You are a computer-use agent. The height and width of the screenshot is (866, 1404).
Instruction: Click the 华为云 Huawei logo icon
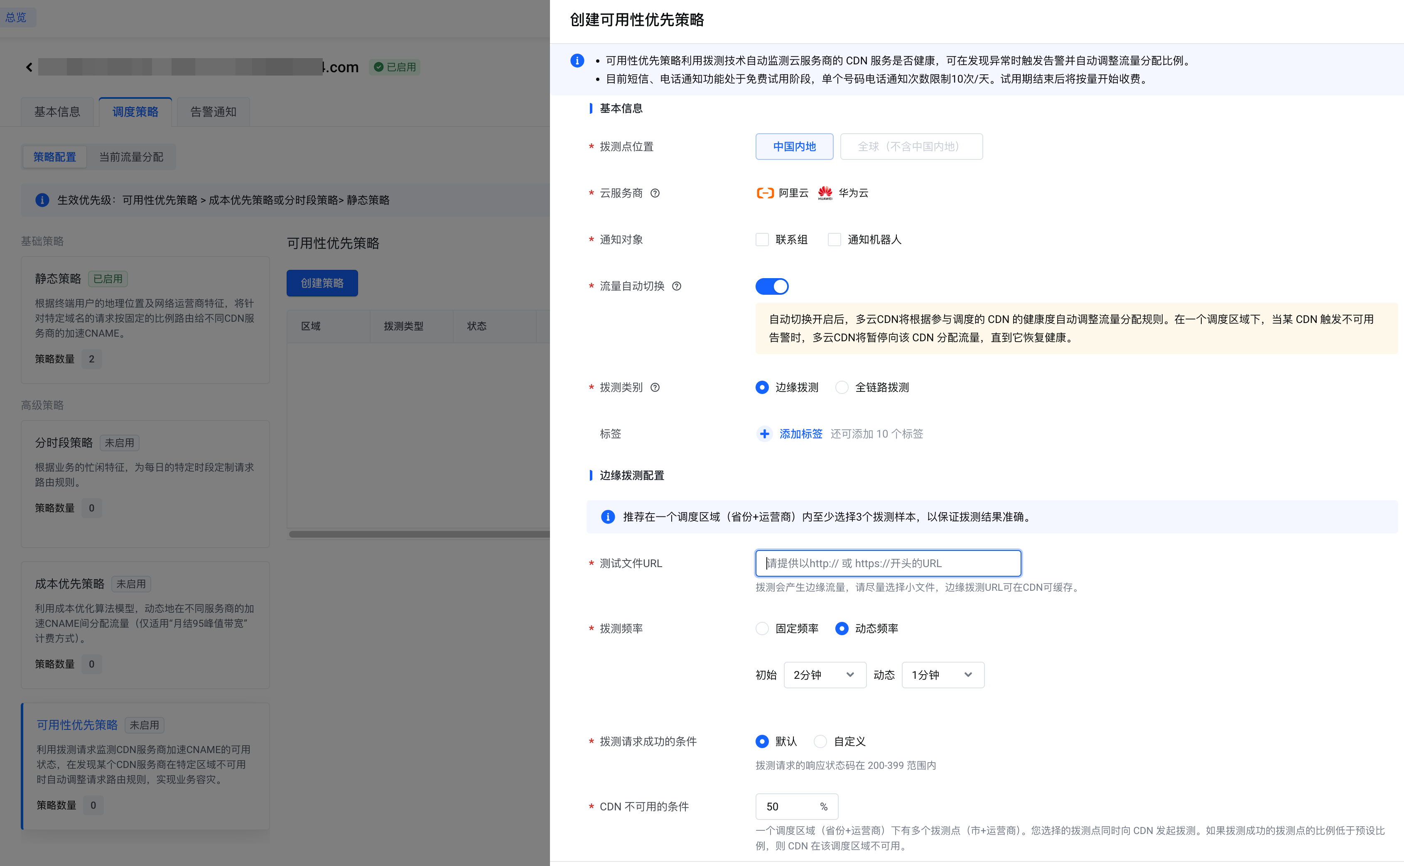(825, 193)
